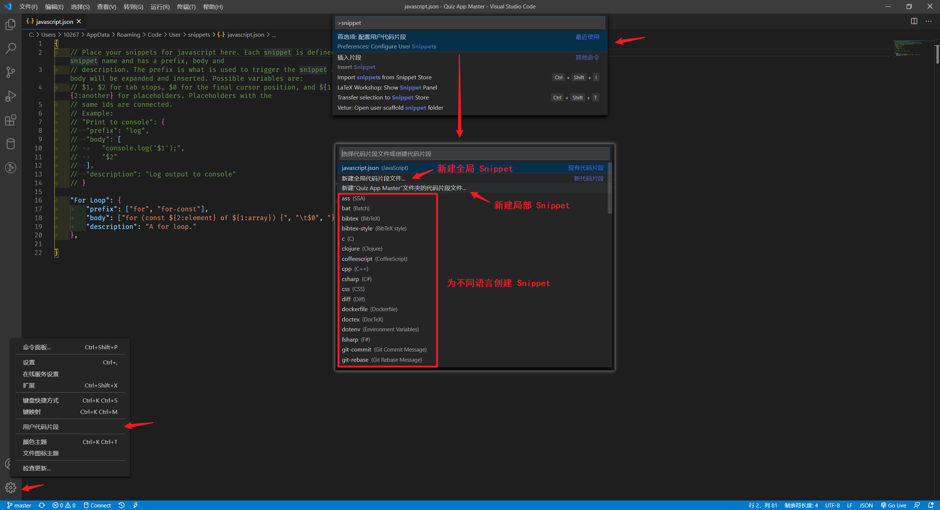The image size is (940, 510).
Task: Open the Git graph sidebar icon
Action: click(11, 168)
